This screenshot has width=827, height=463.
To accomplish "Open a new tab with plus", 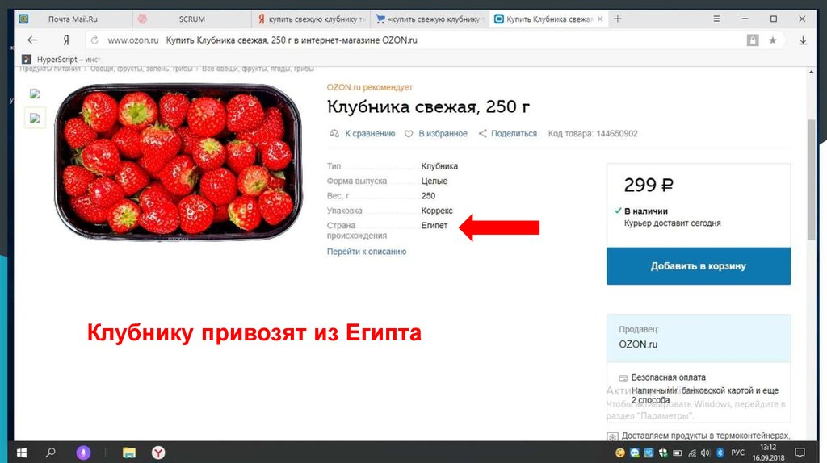I will click(x=618, y=19).
